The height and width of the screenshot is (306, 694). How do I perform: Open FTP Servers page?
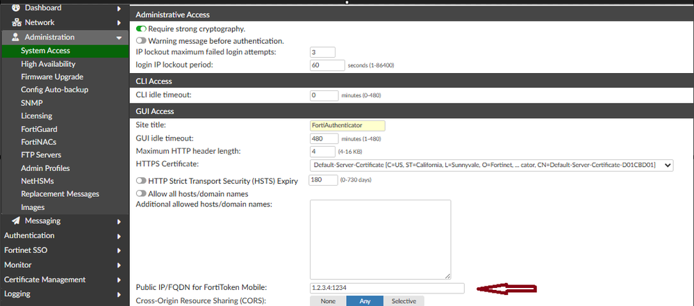[41, 155]
